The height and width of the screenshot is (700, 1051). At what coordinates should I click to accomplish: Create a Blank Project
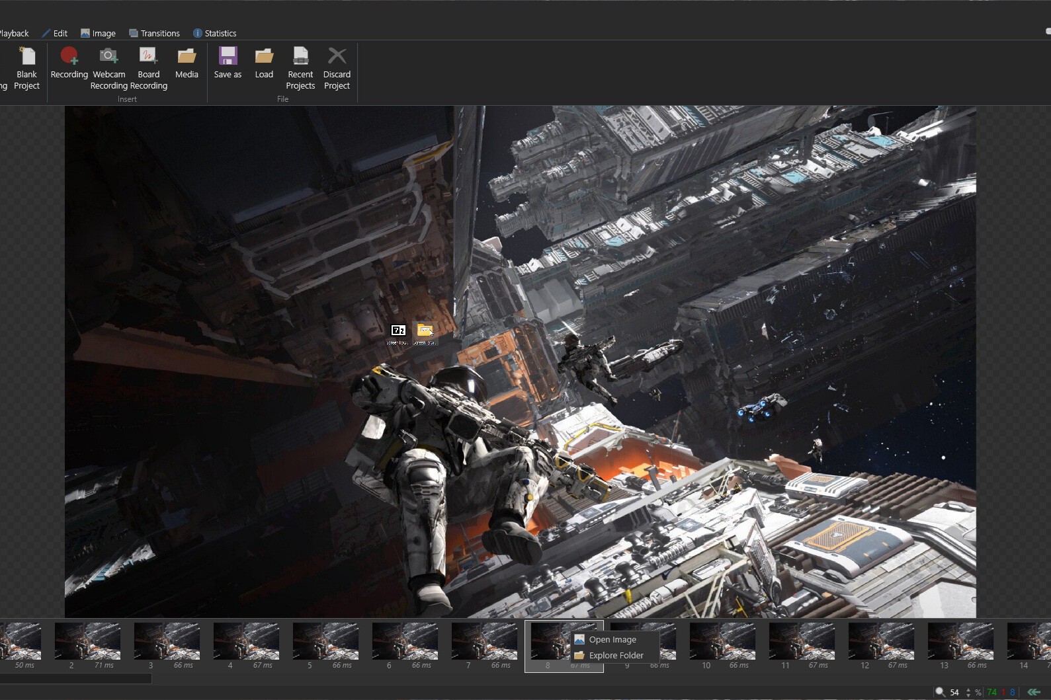pyautogui.click(x=26, y=68)
